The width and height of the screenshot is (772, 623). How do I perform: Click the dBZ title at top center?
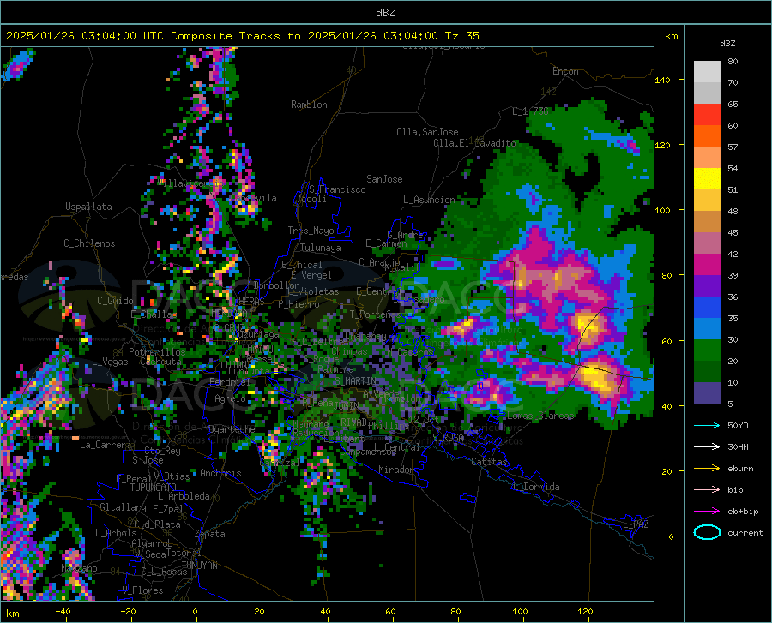[385, 13]
